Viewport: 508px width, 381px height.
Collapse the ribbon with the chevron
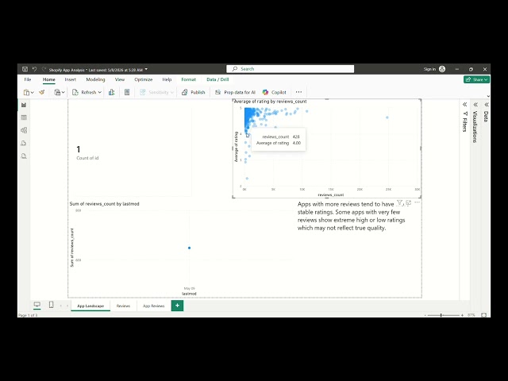click(x=488, y=96)
